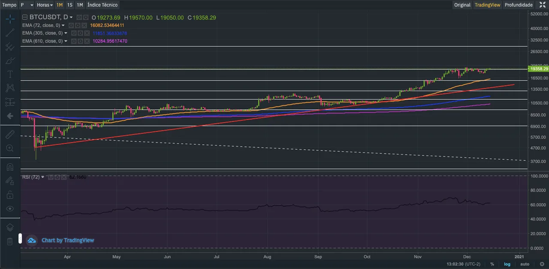
Task: Open the object tree layers icon
Action: pyautogui.click(x=10, y=227)
